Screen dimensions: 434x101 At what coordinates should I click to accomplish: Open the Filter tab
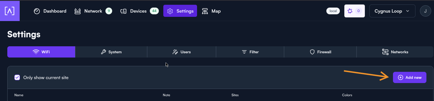pos(250,52)
